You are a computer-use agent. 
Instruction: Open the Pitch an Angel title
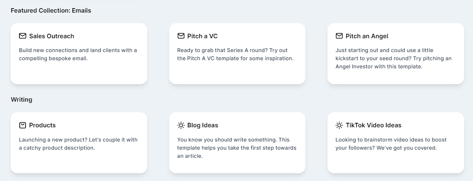point(367,36)
